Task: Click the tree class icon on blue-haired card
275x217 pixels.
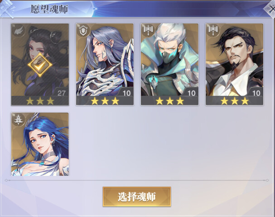Action: pos(18,120)
